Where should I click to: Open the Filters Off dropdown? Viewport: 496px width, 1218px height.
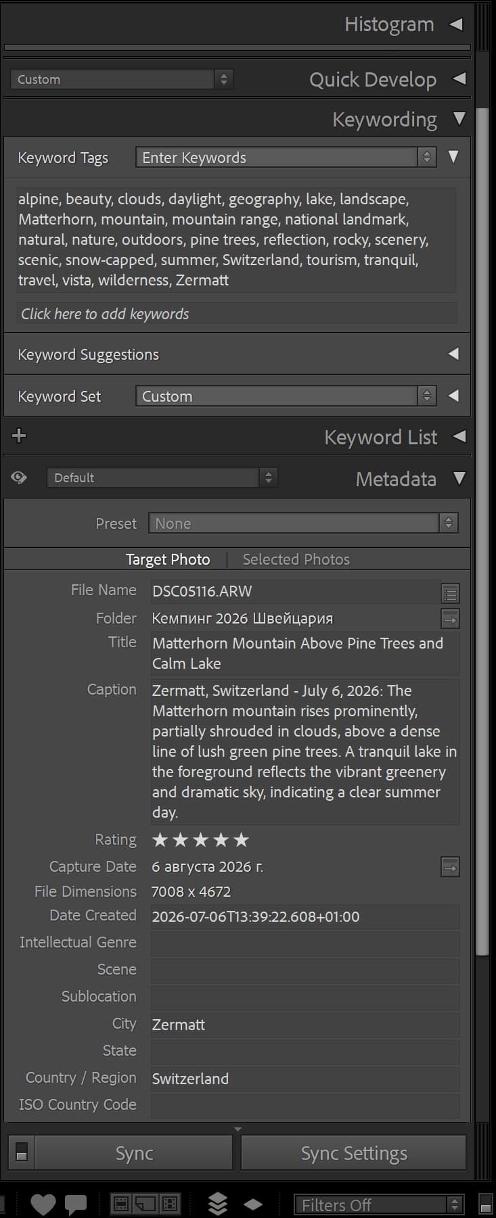point(380,1205)
